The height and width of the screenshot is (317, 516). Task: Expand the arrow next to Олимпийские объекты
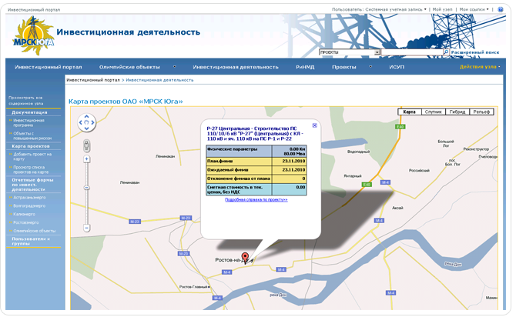[x=174, y=67]
